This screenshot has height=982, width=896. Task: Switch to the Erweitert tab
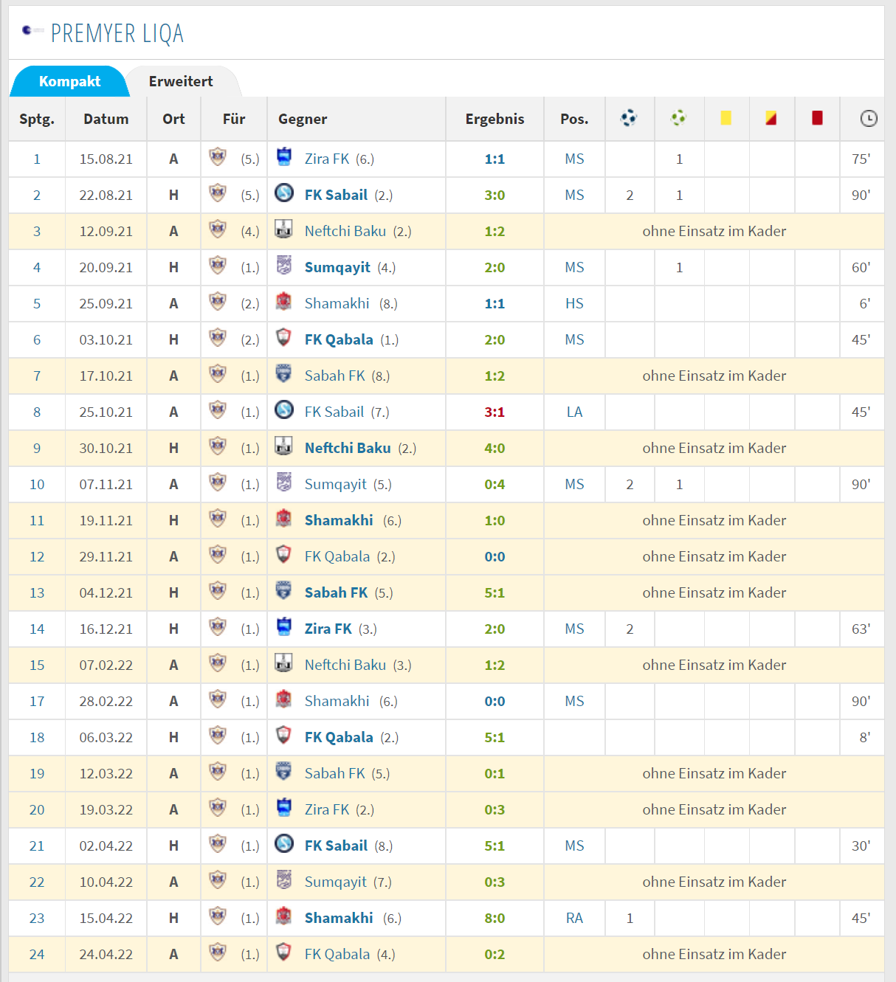click(x=181, y=81)
